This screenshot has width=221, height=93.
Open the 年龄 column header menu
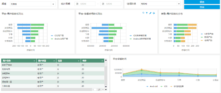(102, 61)
